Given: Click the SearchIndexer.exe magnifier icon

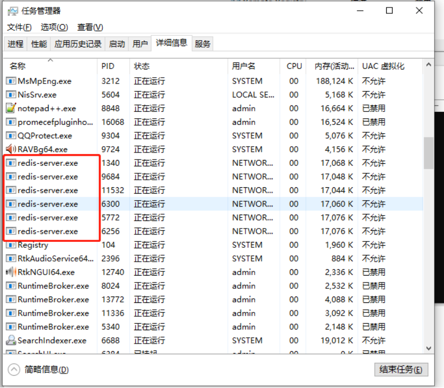Looking at the screenshot, I should (x=11, y=340).
